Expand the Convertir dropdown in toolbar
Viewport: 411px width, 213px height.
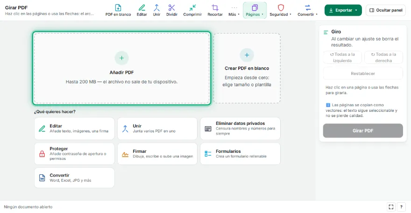(307, 10)
